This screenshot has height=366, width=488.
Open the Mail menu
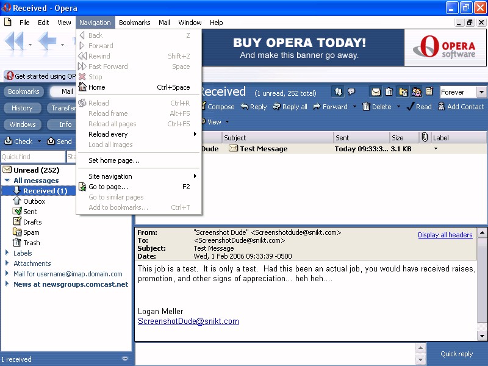pyautogui.click(x=164, y=23)
